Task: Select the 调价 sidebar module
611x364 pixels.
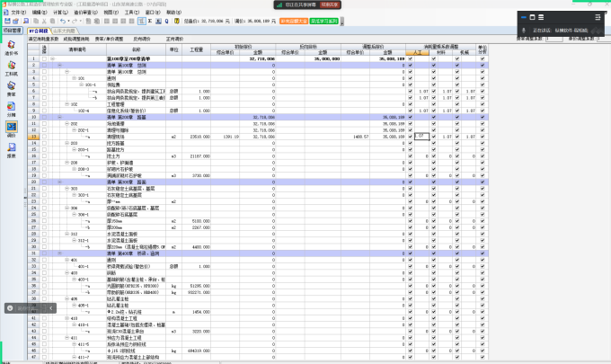Action: (x=12, y=129)
